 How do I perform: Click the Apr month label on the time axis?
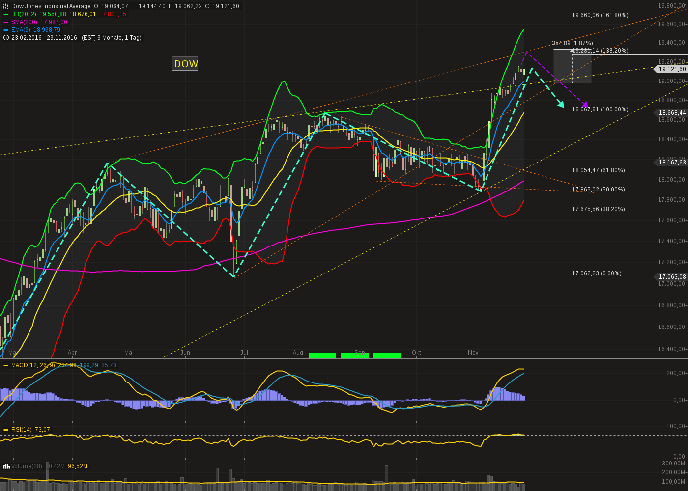(72, 353)
